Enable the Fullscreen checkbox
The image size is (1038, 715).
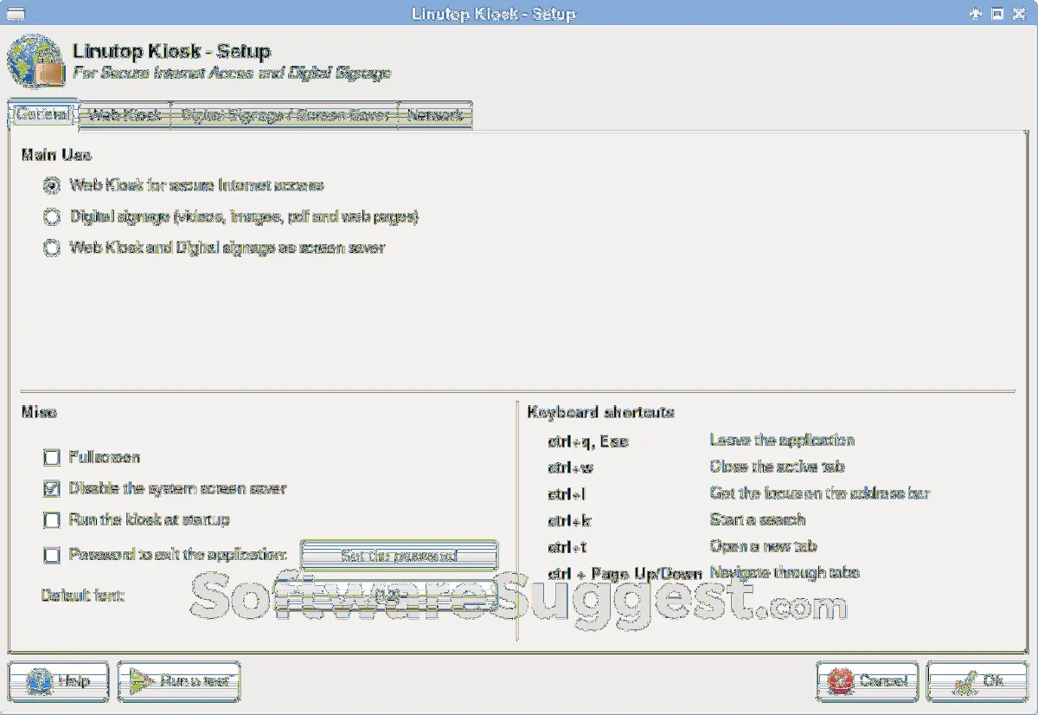click(52, 457)
